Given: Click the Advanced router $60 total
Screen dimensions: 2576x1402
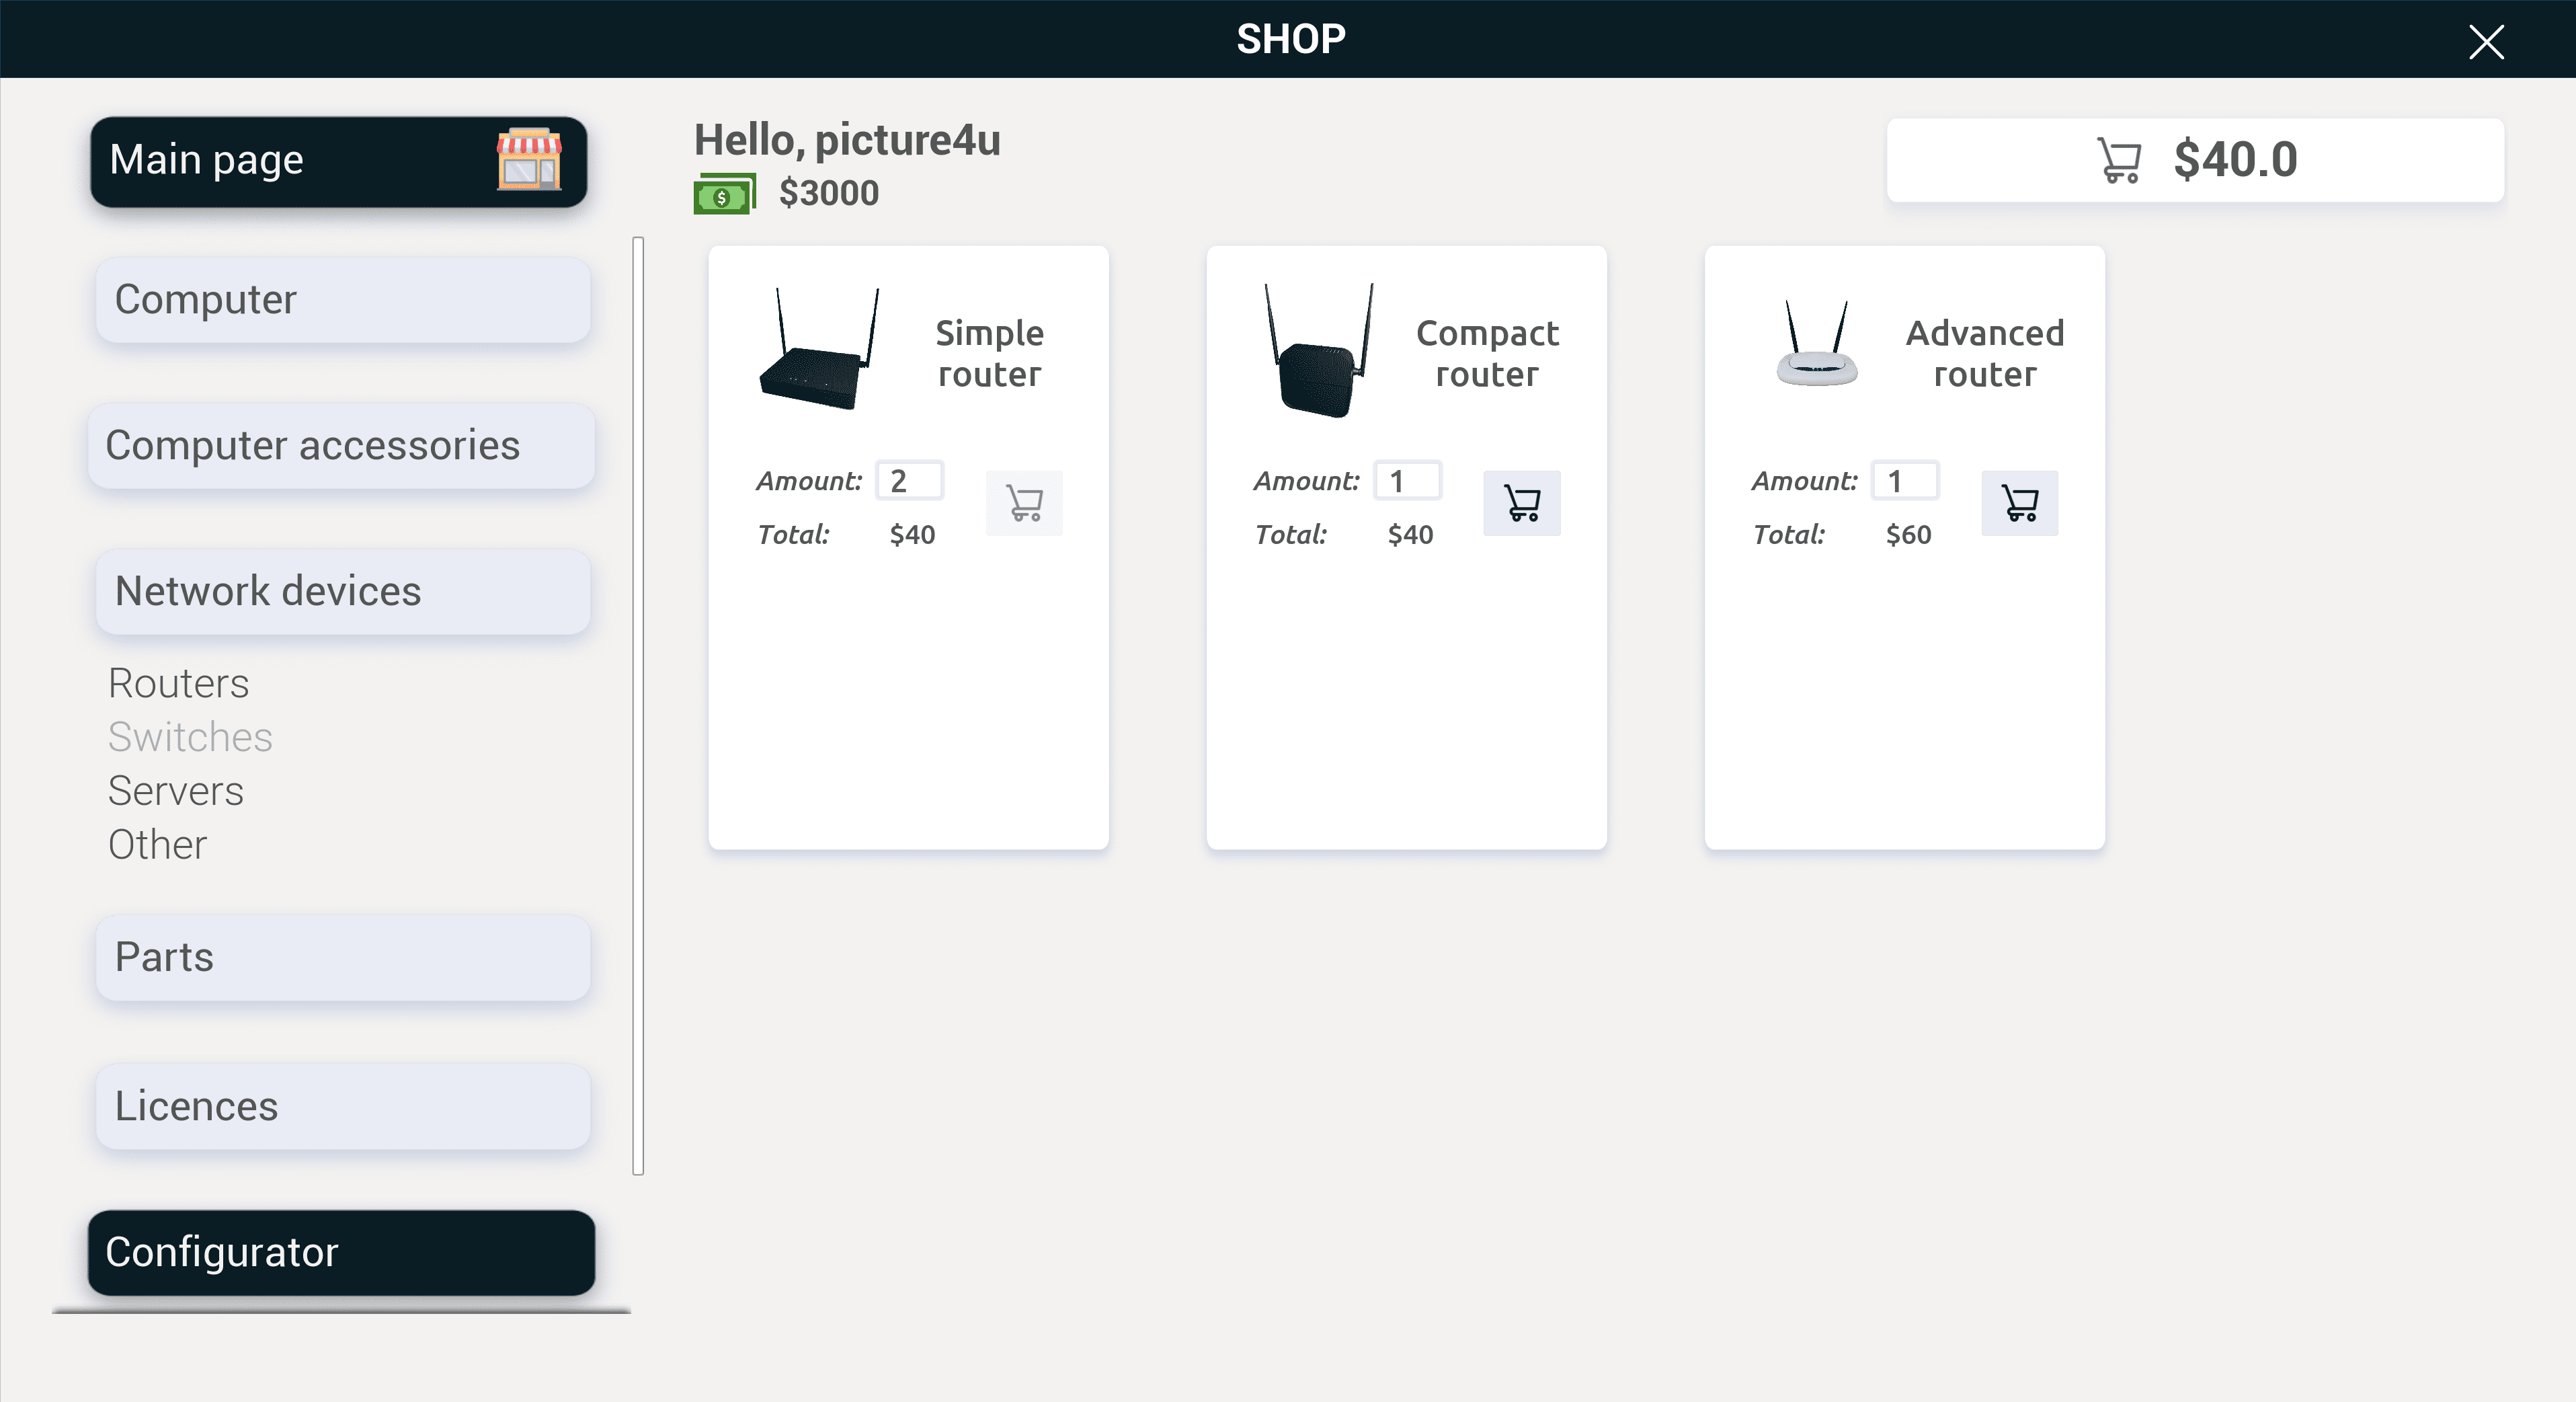Looking at the screenshot, I should (x=1908, y=535).
